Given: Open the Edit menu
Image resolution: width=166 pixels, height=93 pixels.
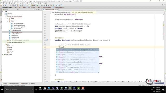Looking at the screenshot, I should pos(4,3).
